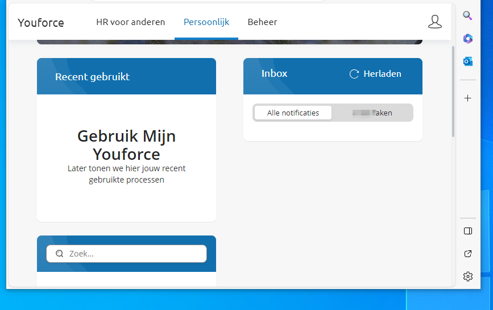Select Alle notificaties filter
This screenshot has width=493, height=310.
click(293, 113)
